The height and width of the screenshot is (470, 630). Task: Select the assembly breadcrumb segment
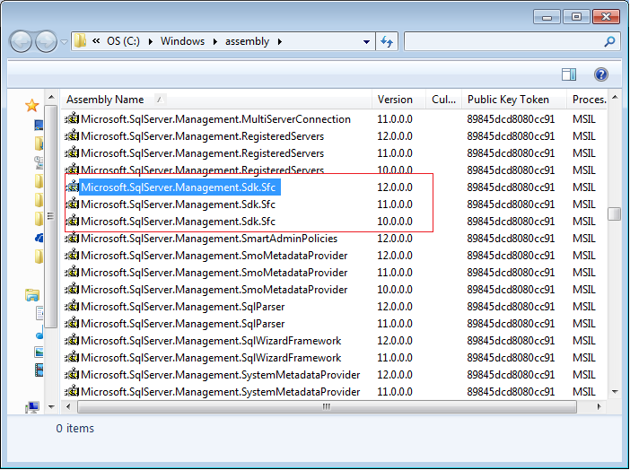pyautogui.click(x=247, y=41)
